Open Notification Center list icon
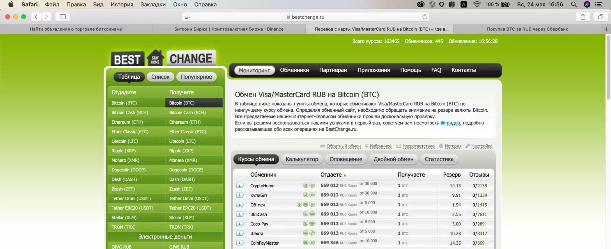This screenshot has height=249, width=611. 599,4
